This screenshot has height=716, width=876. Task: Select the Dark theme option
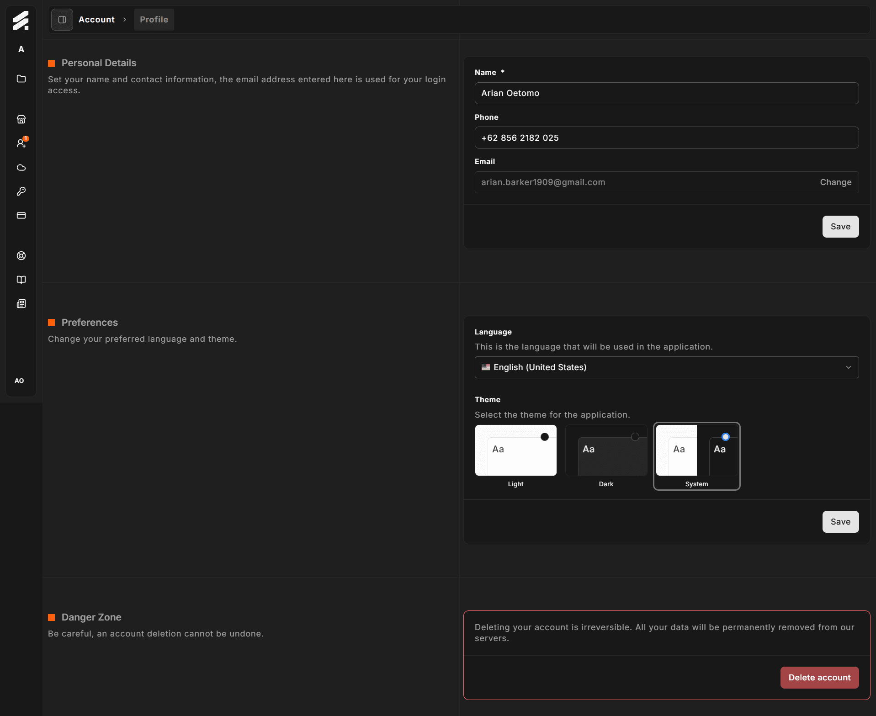point(606,456)
